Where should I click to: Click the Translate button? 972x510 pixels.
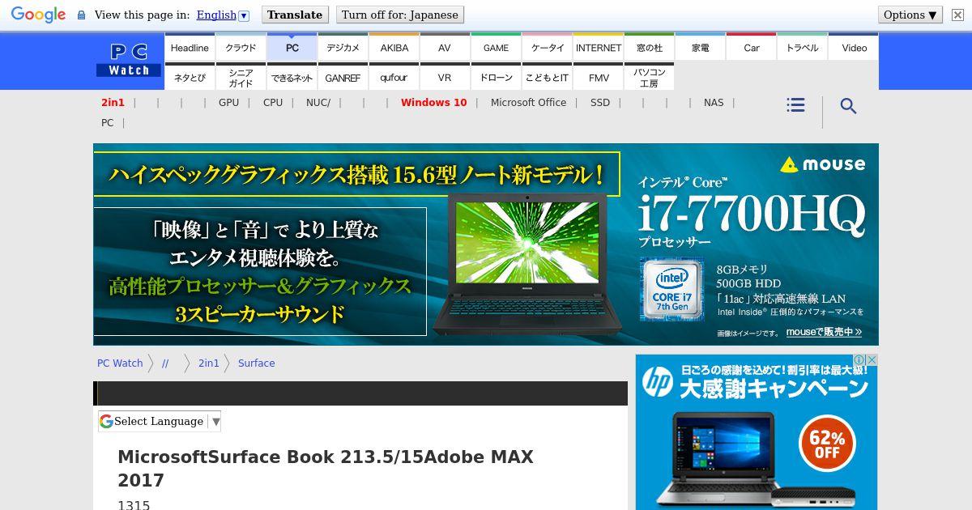point(295,15)
